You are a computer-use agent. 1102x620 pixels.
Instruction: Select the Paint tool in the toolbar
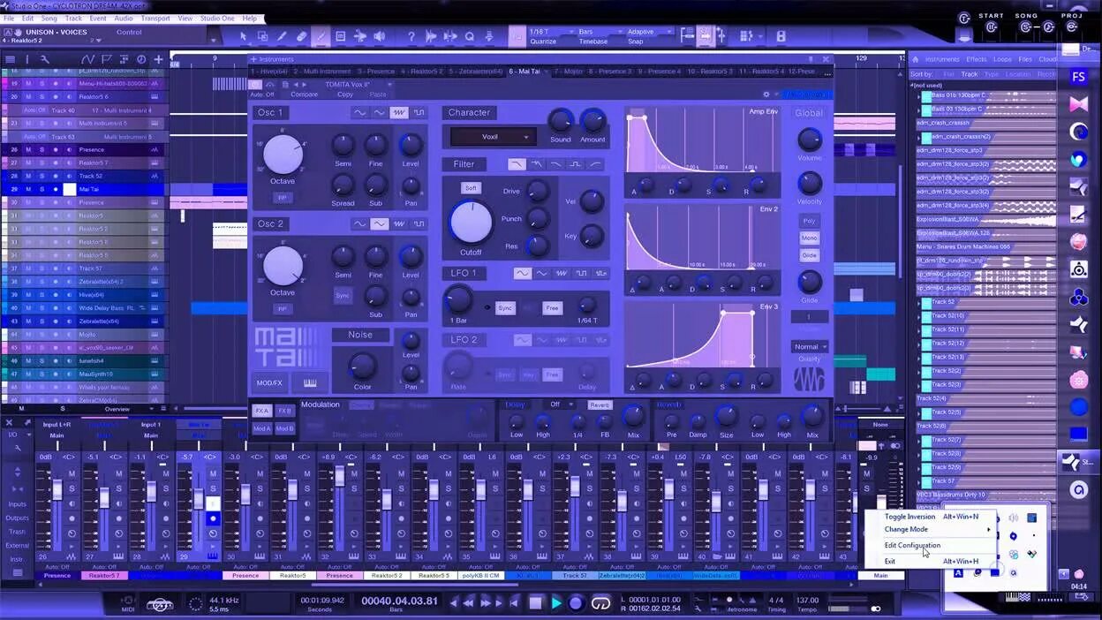pos(321,37)
